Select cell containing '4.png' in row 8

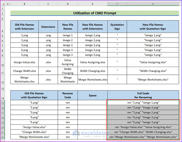(24, 50)
